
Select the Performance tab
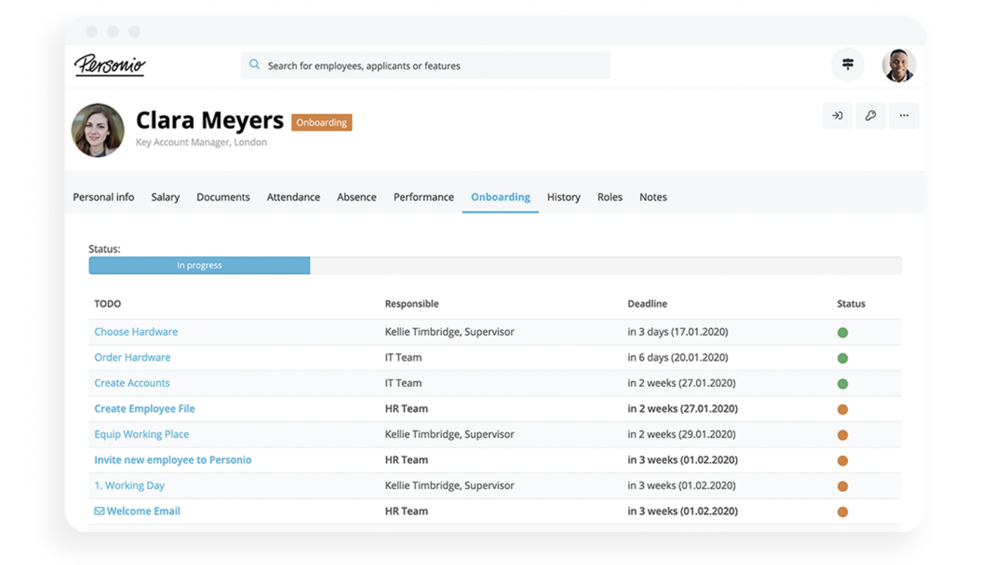(424, 197)
